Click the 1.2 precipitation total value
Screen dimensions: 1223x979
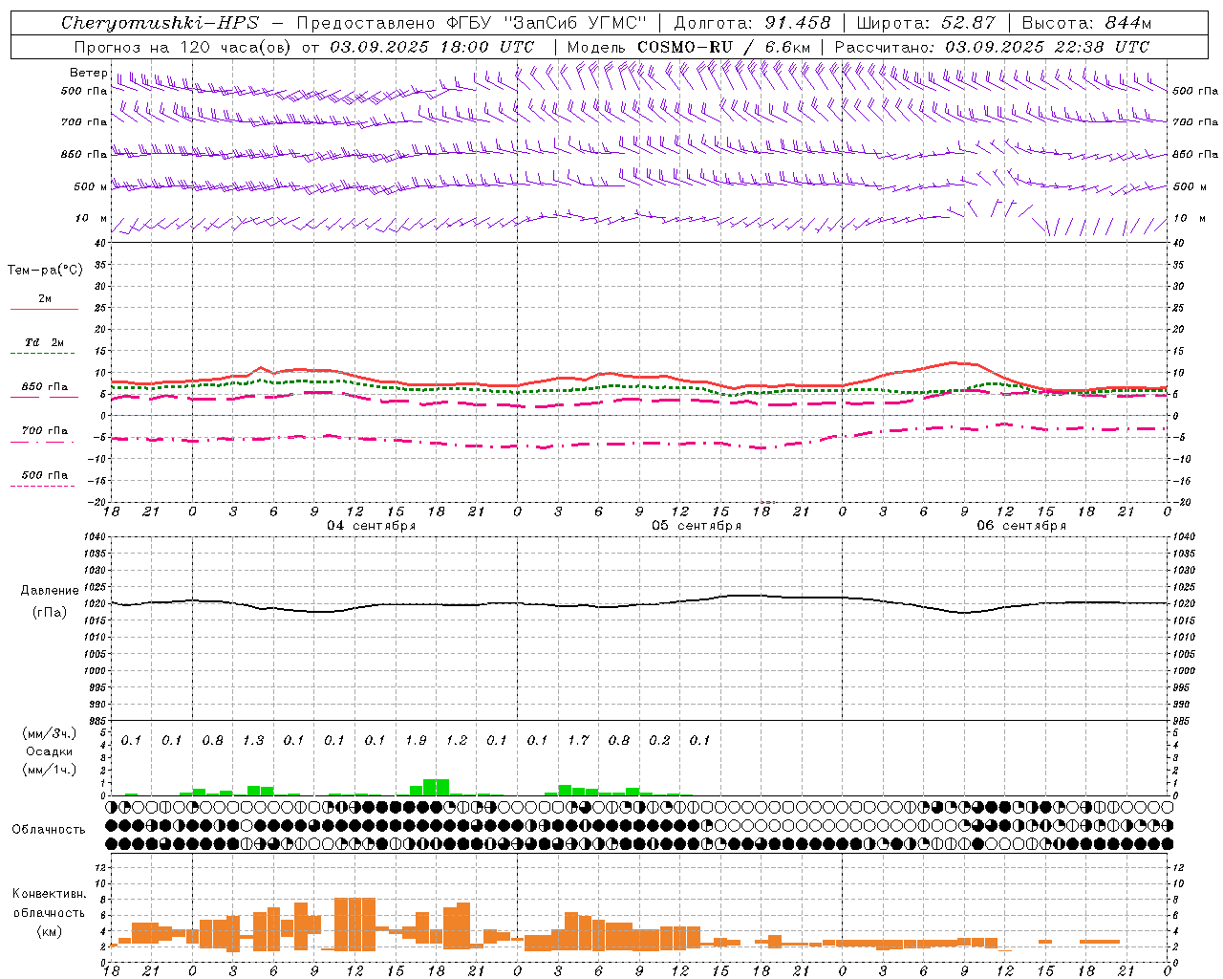point(457,740)
